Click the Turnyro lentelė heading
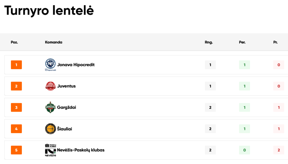The image size is (288, 164). point(49,11)
